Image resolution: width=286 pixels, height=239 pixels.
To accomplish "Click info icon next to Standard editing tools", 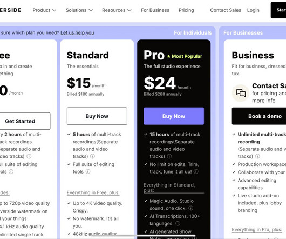I will coord(88,171).
